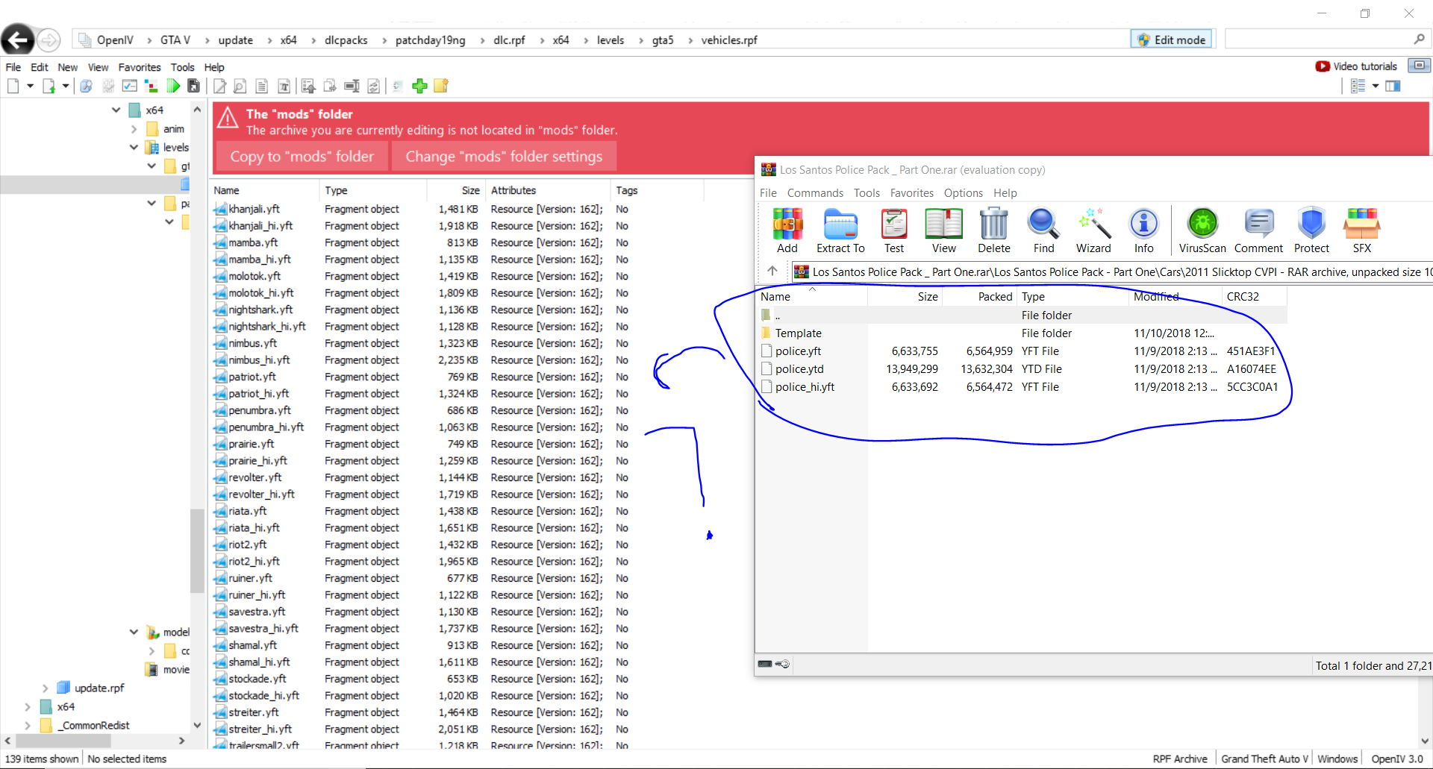Click Copy to "mods" folder button
The image size is (1433, 769).
point(302,157)
